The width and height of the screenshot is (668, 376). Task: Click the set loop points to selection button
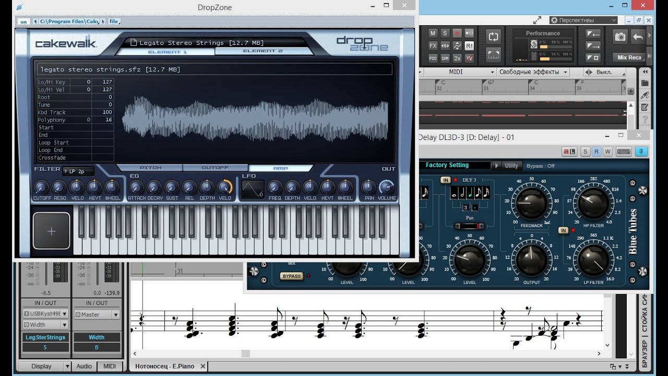493,54
